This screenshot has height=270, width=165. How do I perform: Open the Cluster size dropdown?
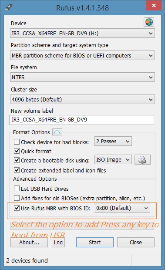point(82,99)
